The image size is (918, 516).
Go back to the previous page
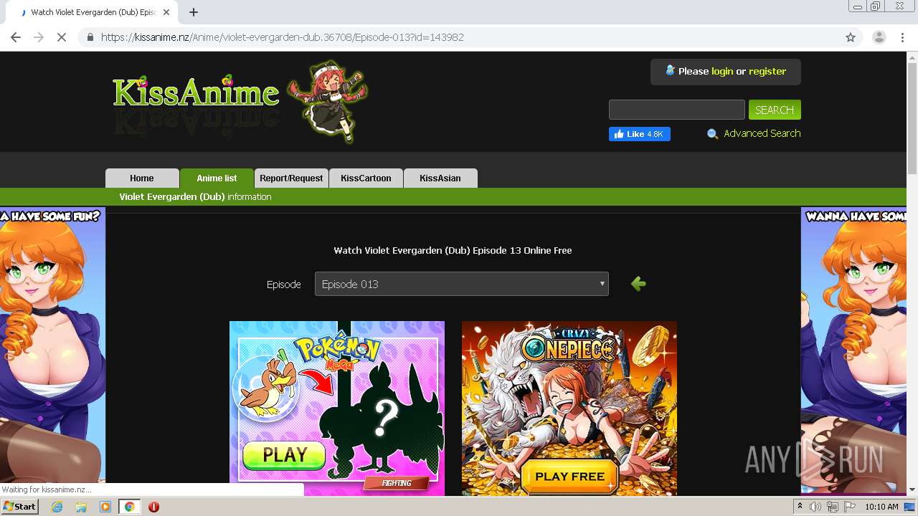pyautogui.click(x=16, y=37)
